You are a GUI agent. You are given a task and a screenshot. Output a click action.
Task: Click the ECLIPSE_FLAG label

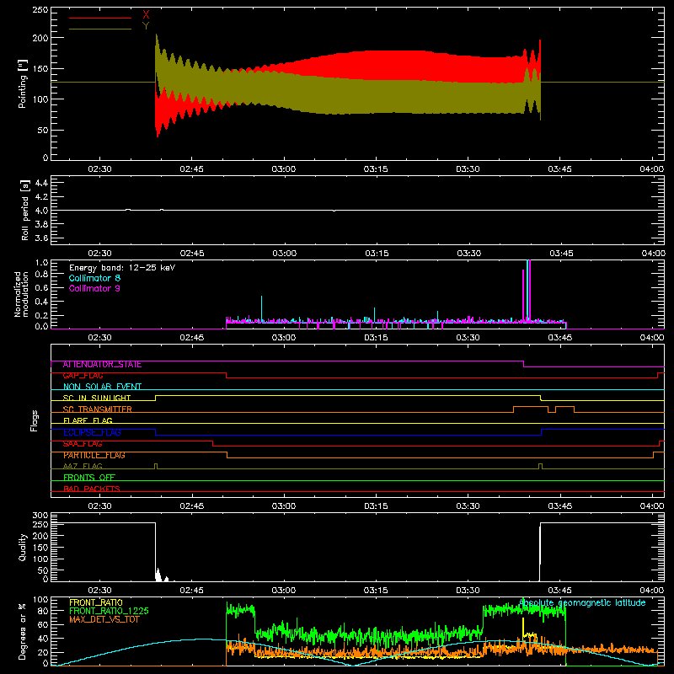pyautogui.click(x=92, y=432)
